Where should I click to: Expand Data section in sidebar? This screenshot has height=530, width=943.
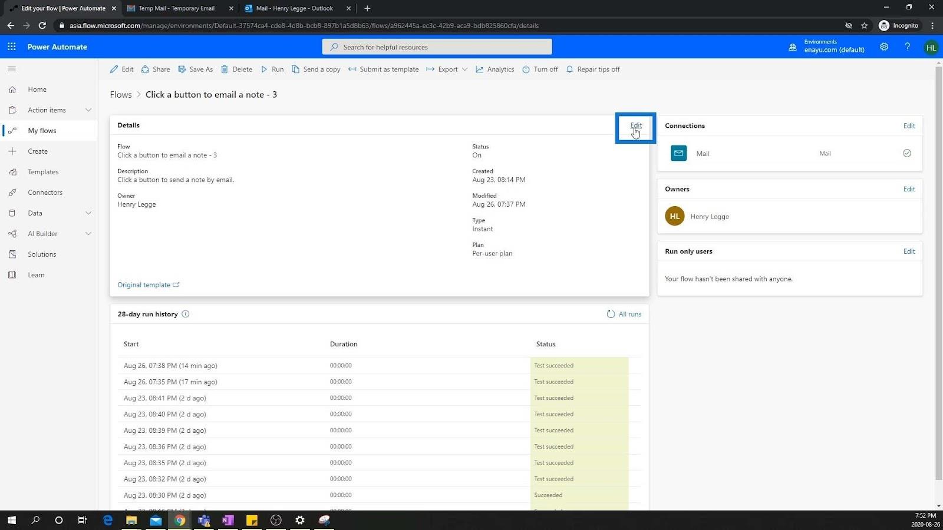coord(88,213)
